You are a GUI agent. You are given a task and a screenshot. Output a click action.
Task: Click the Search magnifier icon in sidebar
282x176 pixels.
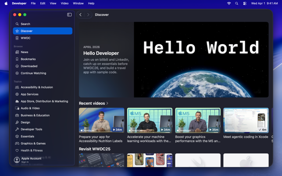17,24
